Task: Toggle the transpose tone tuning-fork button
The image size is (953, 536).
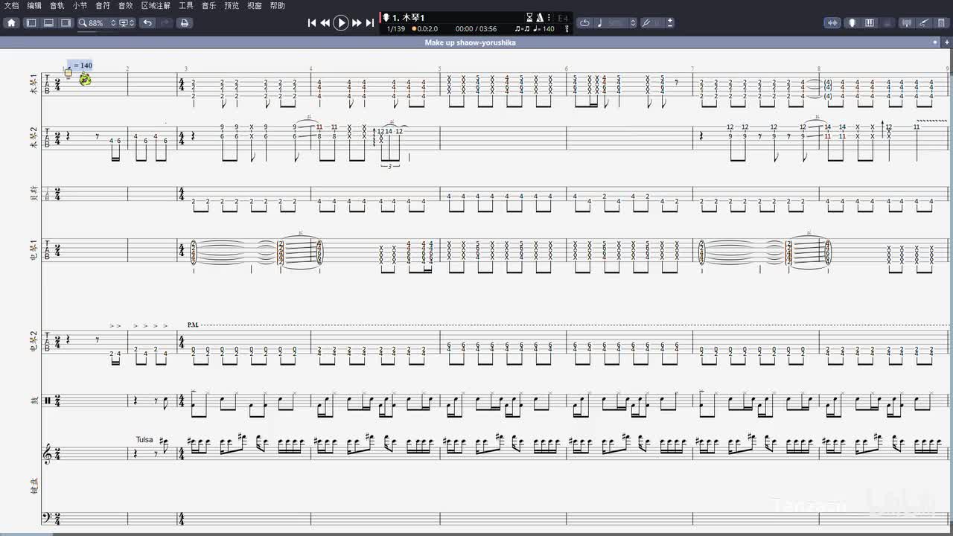Action: point(647,23)
